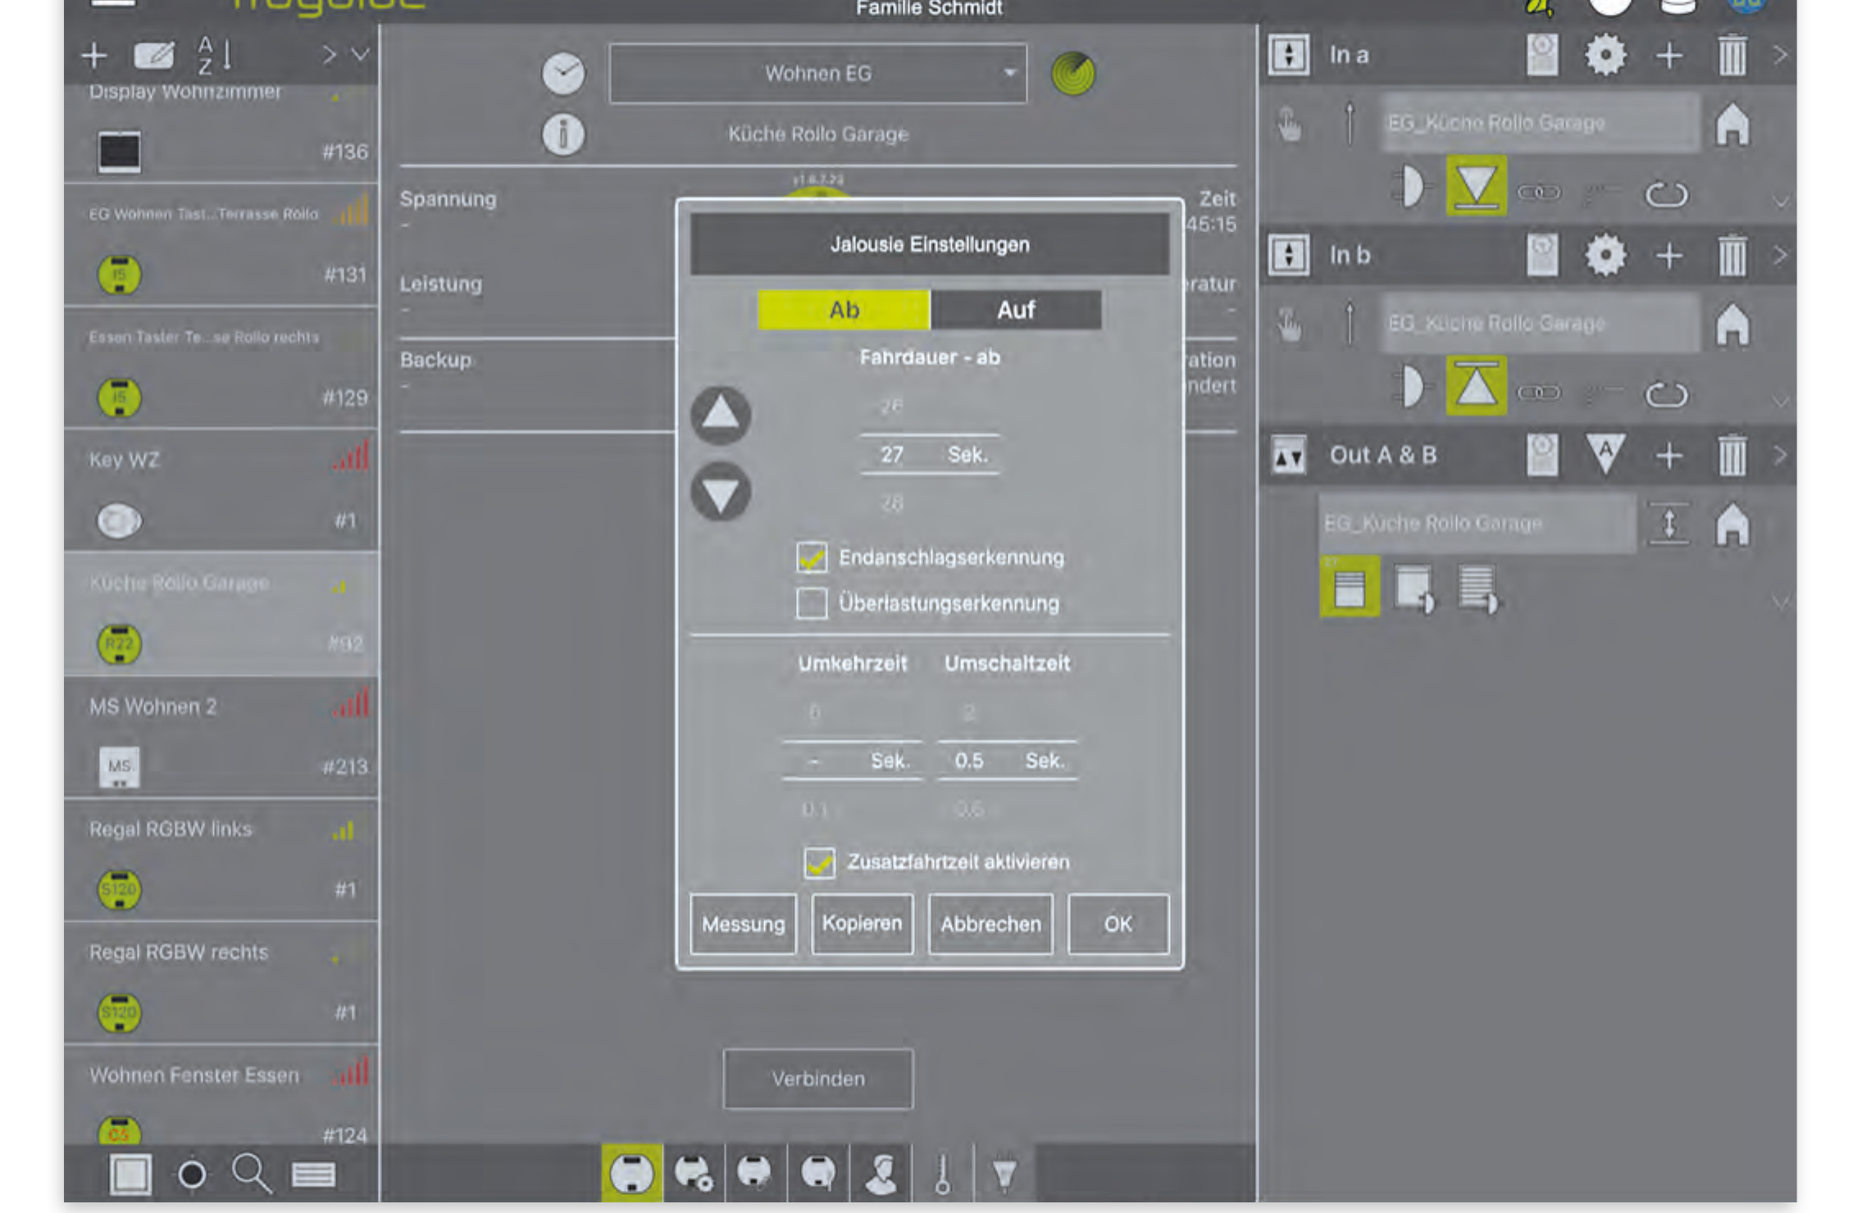Select the highlighted device tab in bottom toolbar
This screenshot has width=1871, height=1213.
(x=631, y=1173)
